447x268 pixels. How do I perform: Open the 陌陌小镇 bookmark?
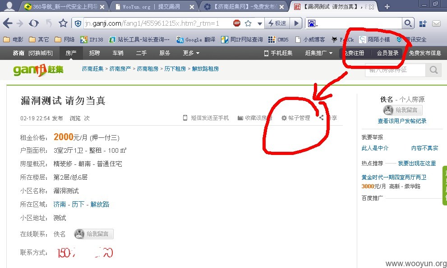(x=374, y=40)
